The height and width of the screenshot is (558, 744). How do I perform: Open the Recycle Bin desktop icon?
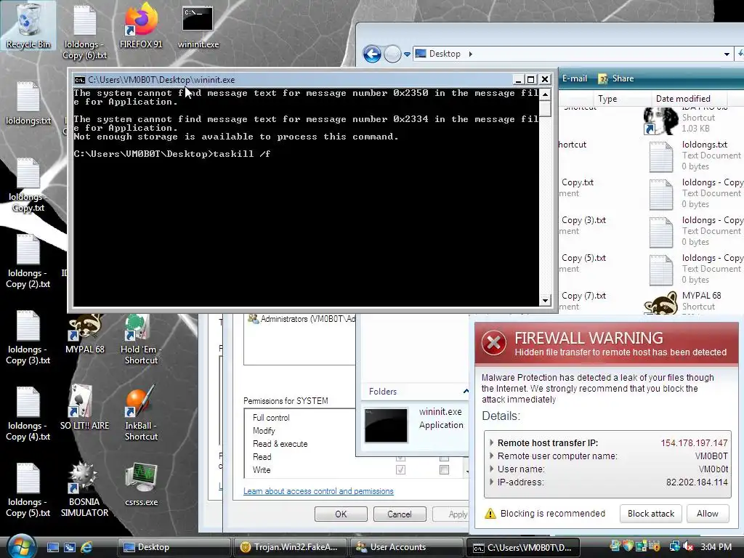pyautogui.click(x=28, y=25)
